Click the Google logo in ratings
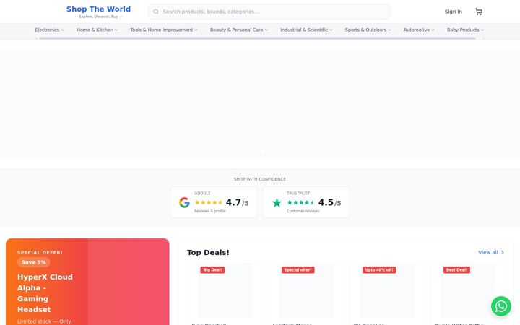This screenshot has height=325, width=520. click(184, 202)
